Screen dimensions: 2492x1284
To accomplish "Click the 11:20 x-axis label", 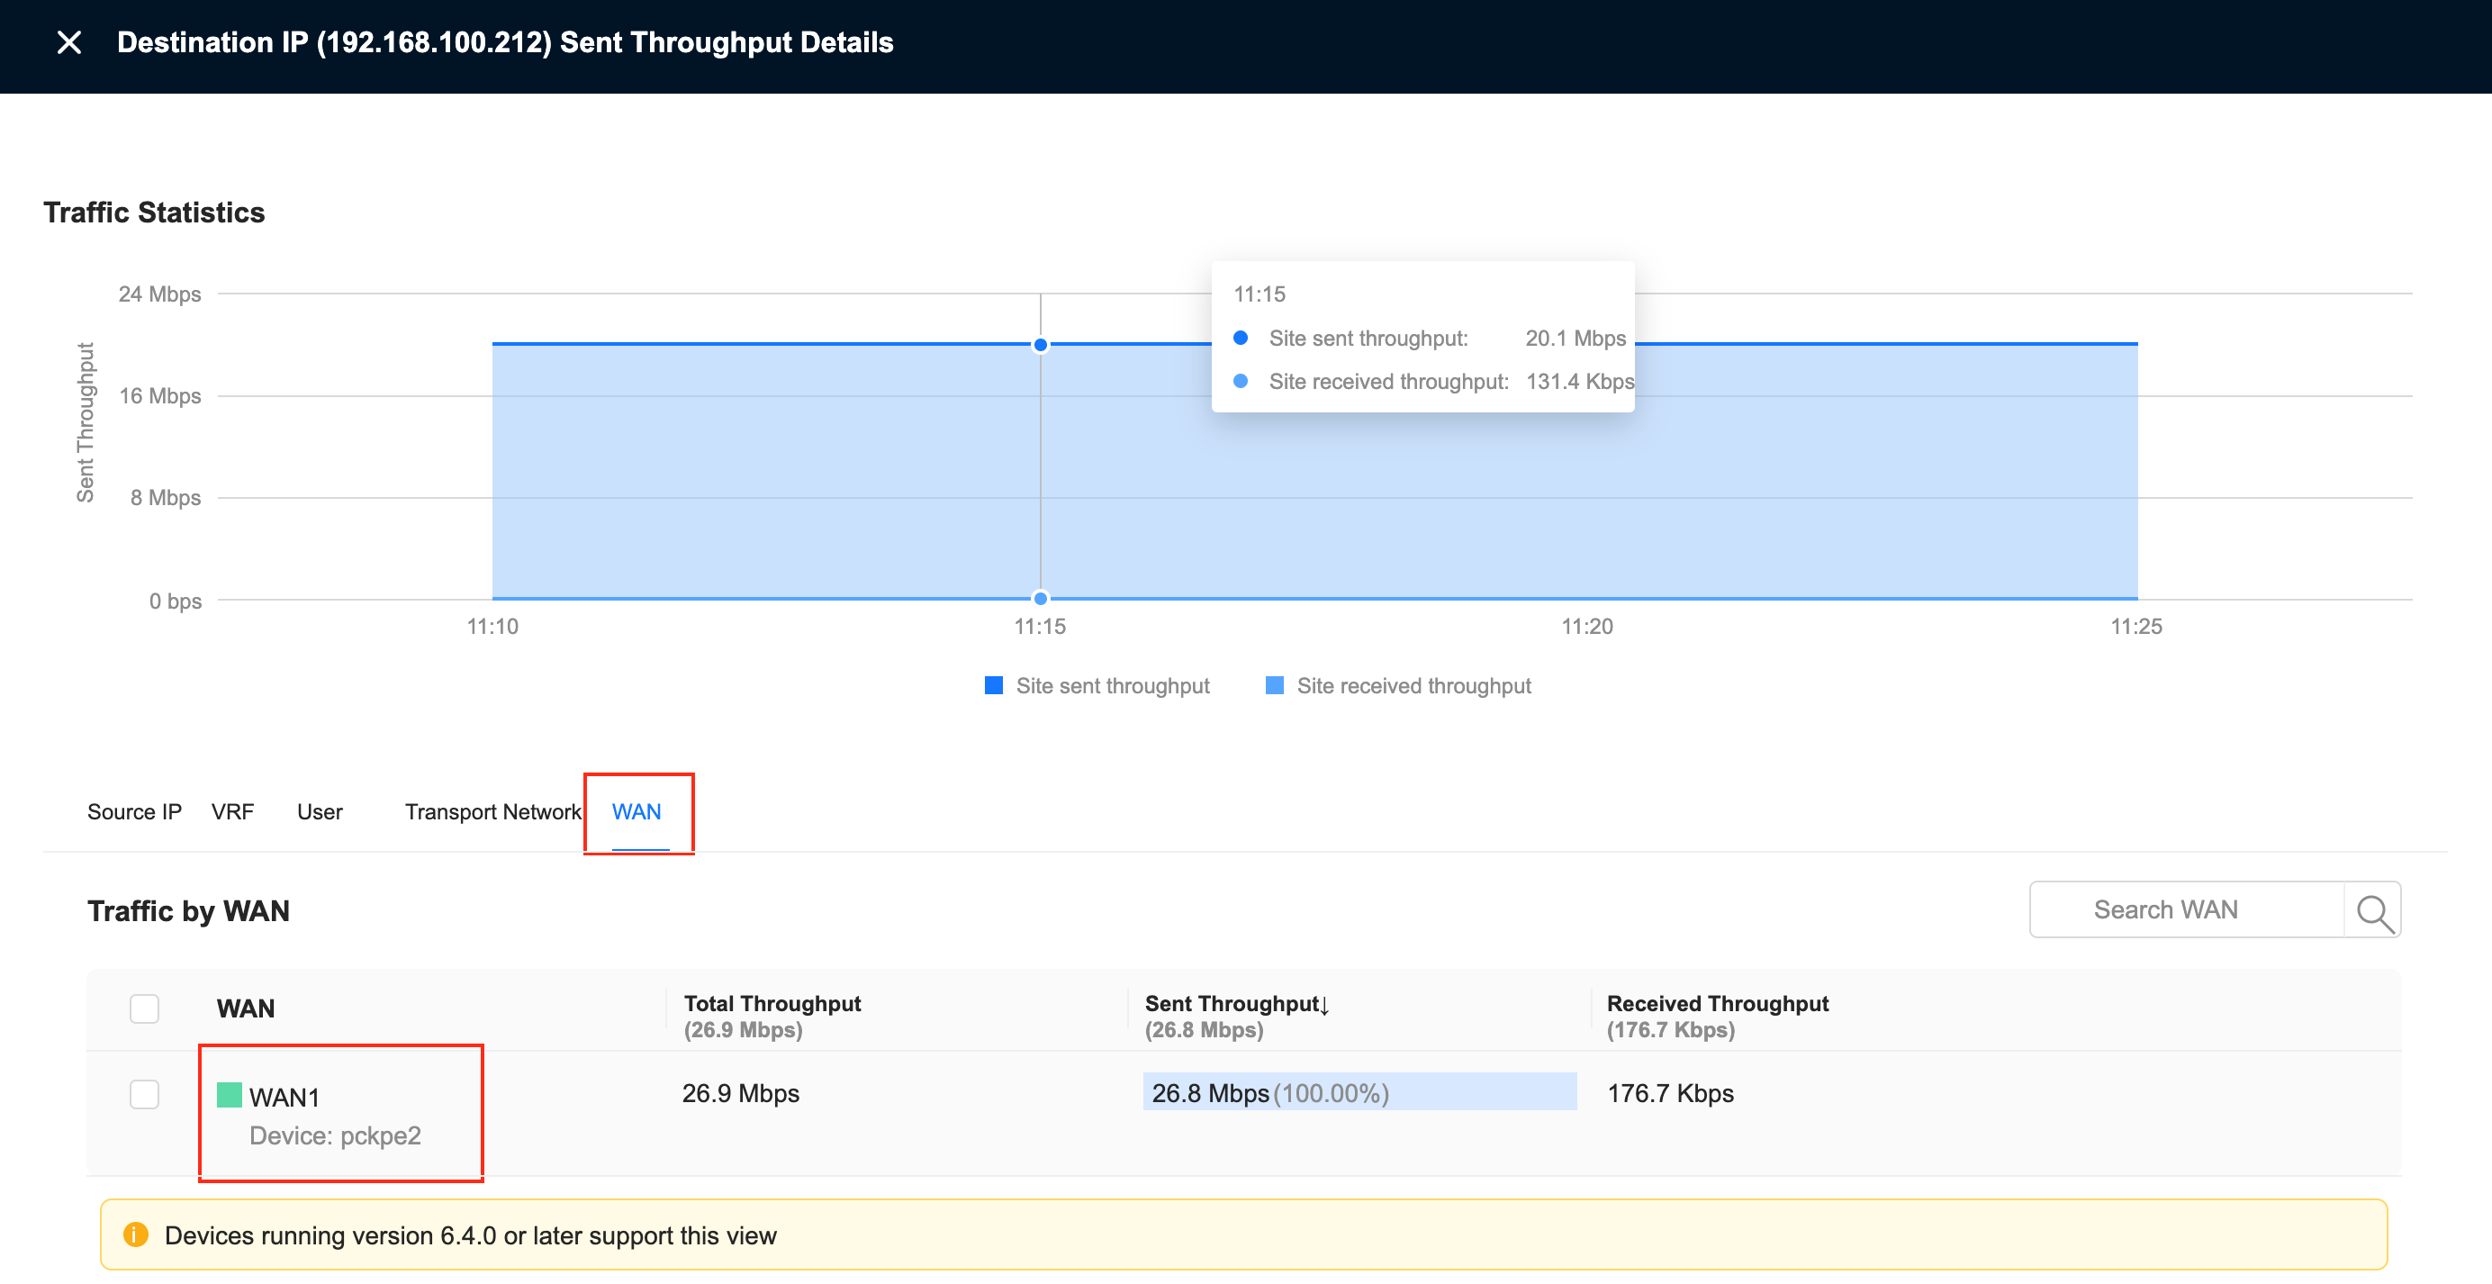I will pyautogui.click(x=1586, y=627).
